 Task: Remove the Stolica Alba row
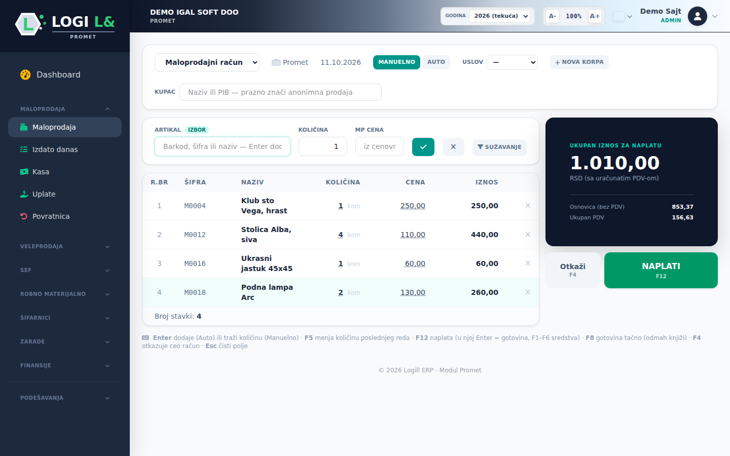pos(528,234)
